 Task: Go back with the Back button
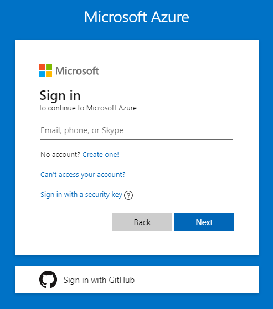[x=142, y=222]
